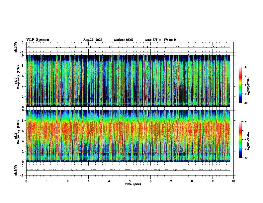Click the VLF Spectra title text
The image size is (263, 203).
[x=38, y=39]
